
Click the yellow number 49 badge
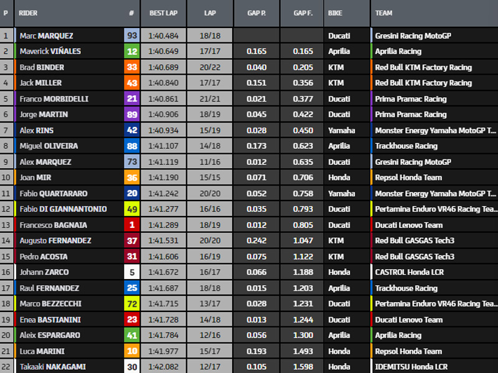[131, 209]
